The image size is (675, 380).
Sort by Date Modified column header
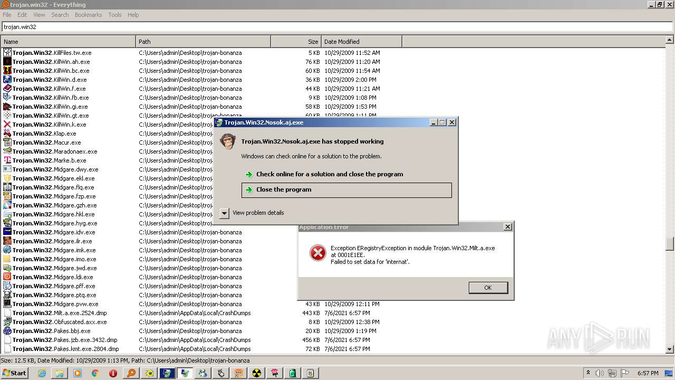point(362,42)
